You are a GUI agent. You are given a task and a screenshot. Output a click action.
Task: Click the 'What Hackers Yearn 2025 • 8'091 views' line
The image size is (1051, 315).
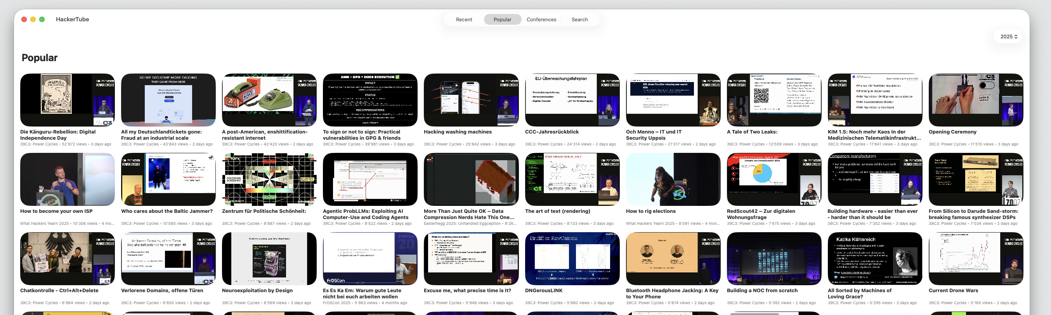click(673, 223)
